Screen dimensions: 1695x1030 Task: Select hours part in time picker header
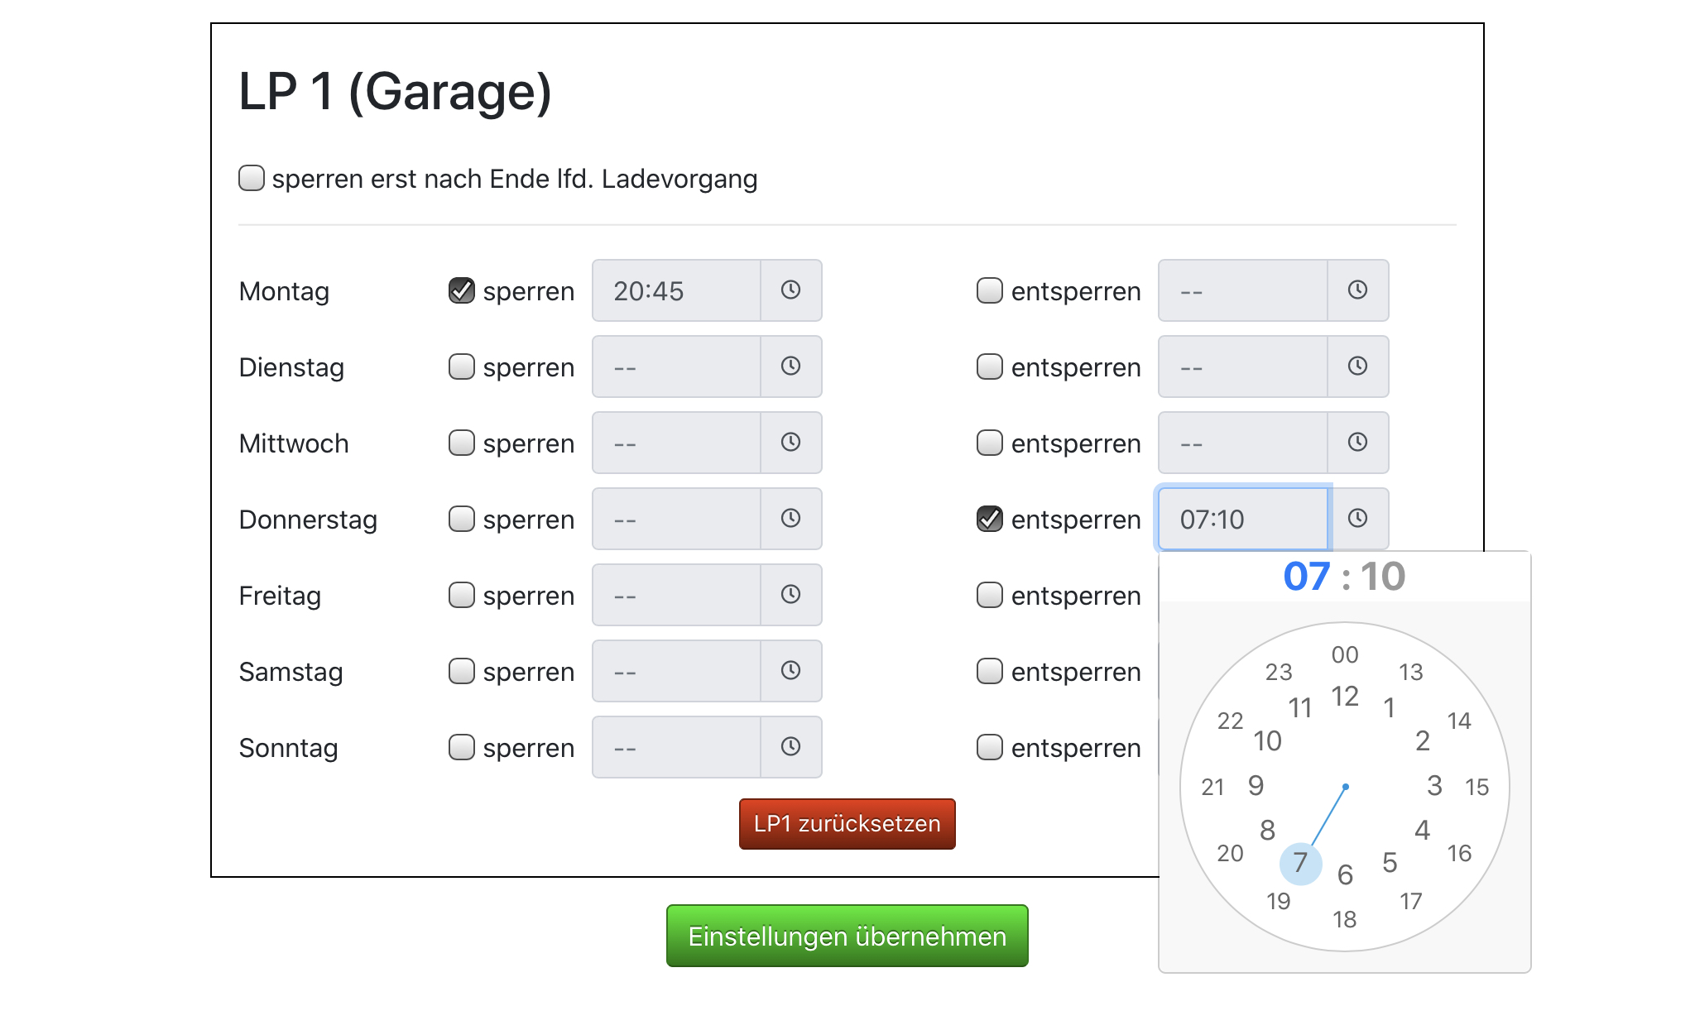[1307, 577]
